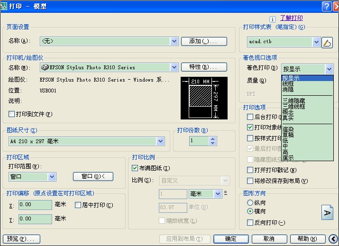Toggle 布满图纸 checkbox
Image resolution: width=339 pixels, height=246 pixels.
(x=135, y=168)
